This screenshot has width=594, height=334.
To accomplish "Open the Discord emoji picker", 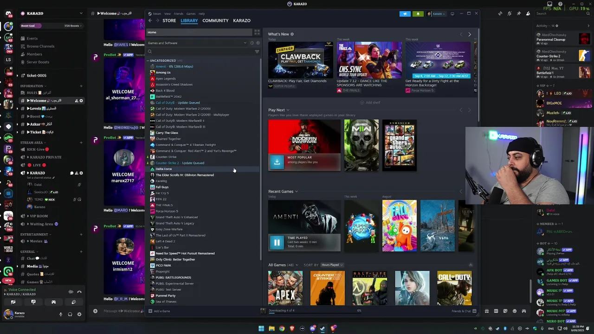I will coord(514,311).
